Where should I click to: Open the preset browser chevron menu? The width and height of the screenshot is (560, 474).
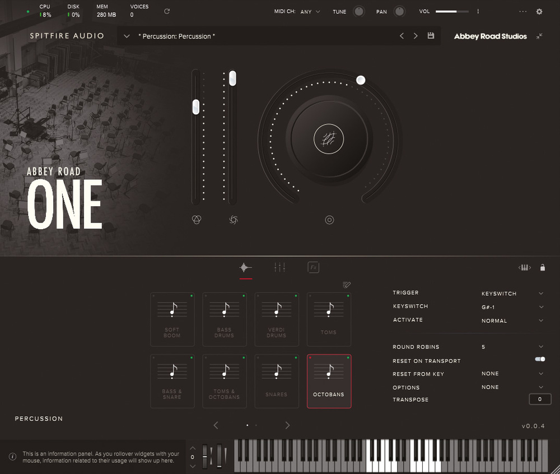pyautogui.click(x=127, y=36)
